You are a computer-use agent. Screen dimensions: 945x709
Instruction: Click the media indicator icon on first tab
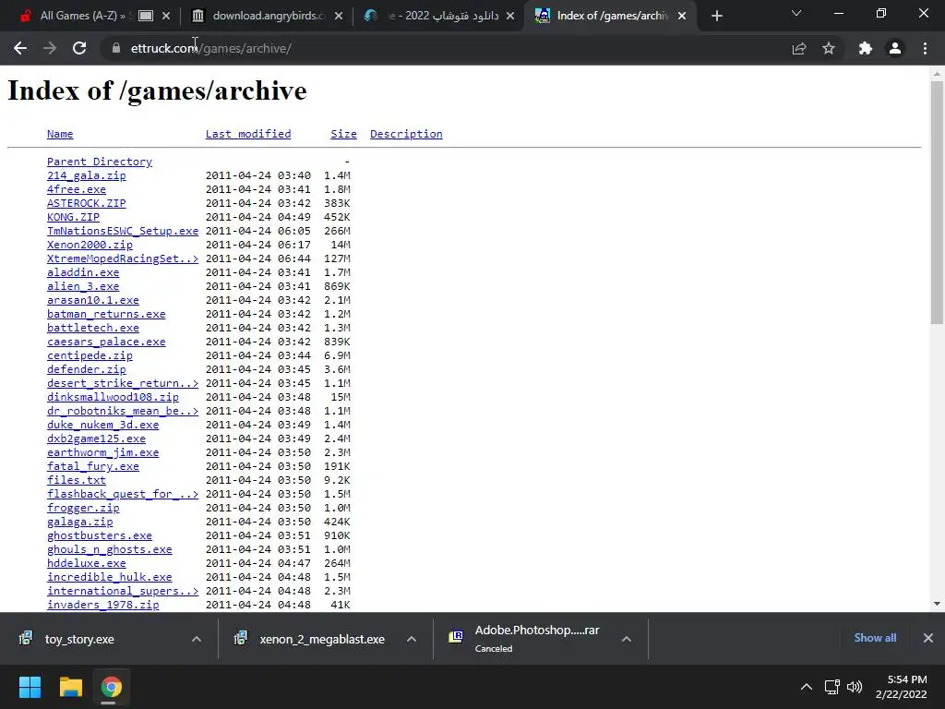pos(146,16)
